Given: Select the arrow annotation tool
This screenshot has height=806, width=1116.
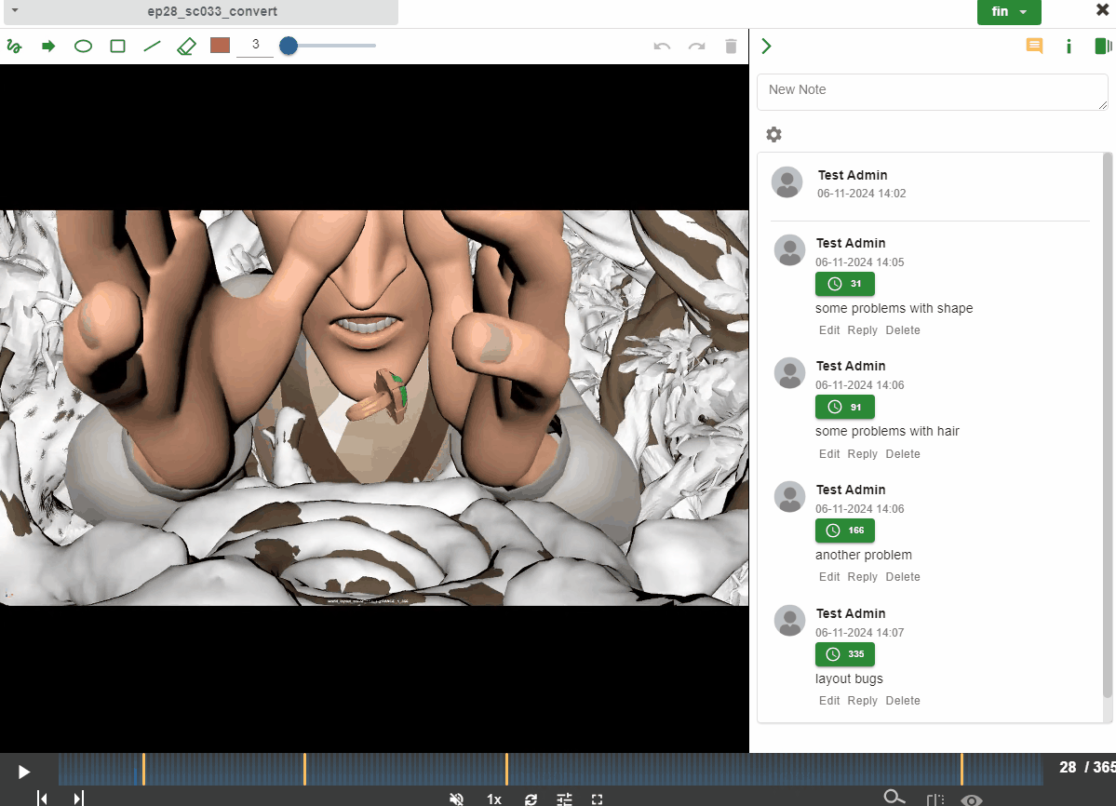Looking at the screenshot, I should [48, 46].
